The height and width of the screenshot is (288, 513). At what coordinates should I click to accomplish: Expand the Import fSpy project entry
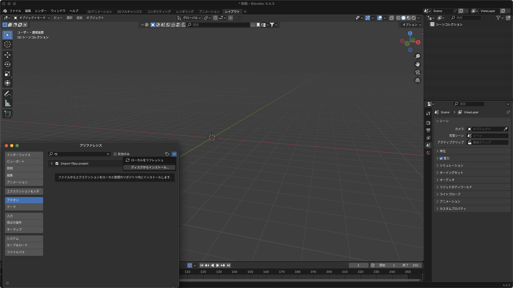(51, 163)
